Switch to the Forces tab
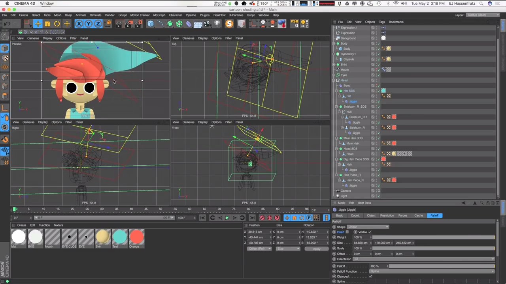 (402, 215)
